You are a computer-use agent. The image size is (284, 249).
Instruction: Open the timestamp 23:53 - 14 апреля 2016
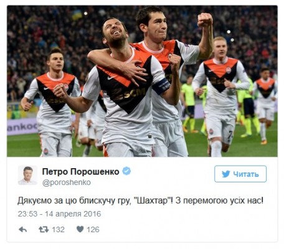59,214
